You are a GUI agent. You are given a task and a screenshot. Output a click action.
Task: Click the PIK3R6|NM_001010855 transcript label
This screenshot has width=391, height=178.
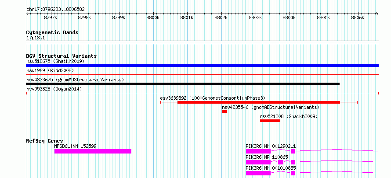pyautogui.click(x=271, y=168)
